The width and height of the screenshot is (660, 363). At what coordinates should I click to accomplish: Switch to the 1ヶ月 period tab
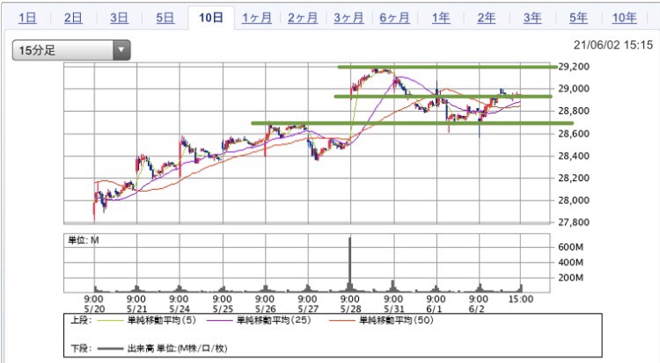tap(257, 18)
